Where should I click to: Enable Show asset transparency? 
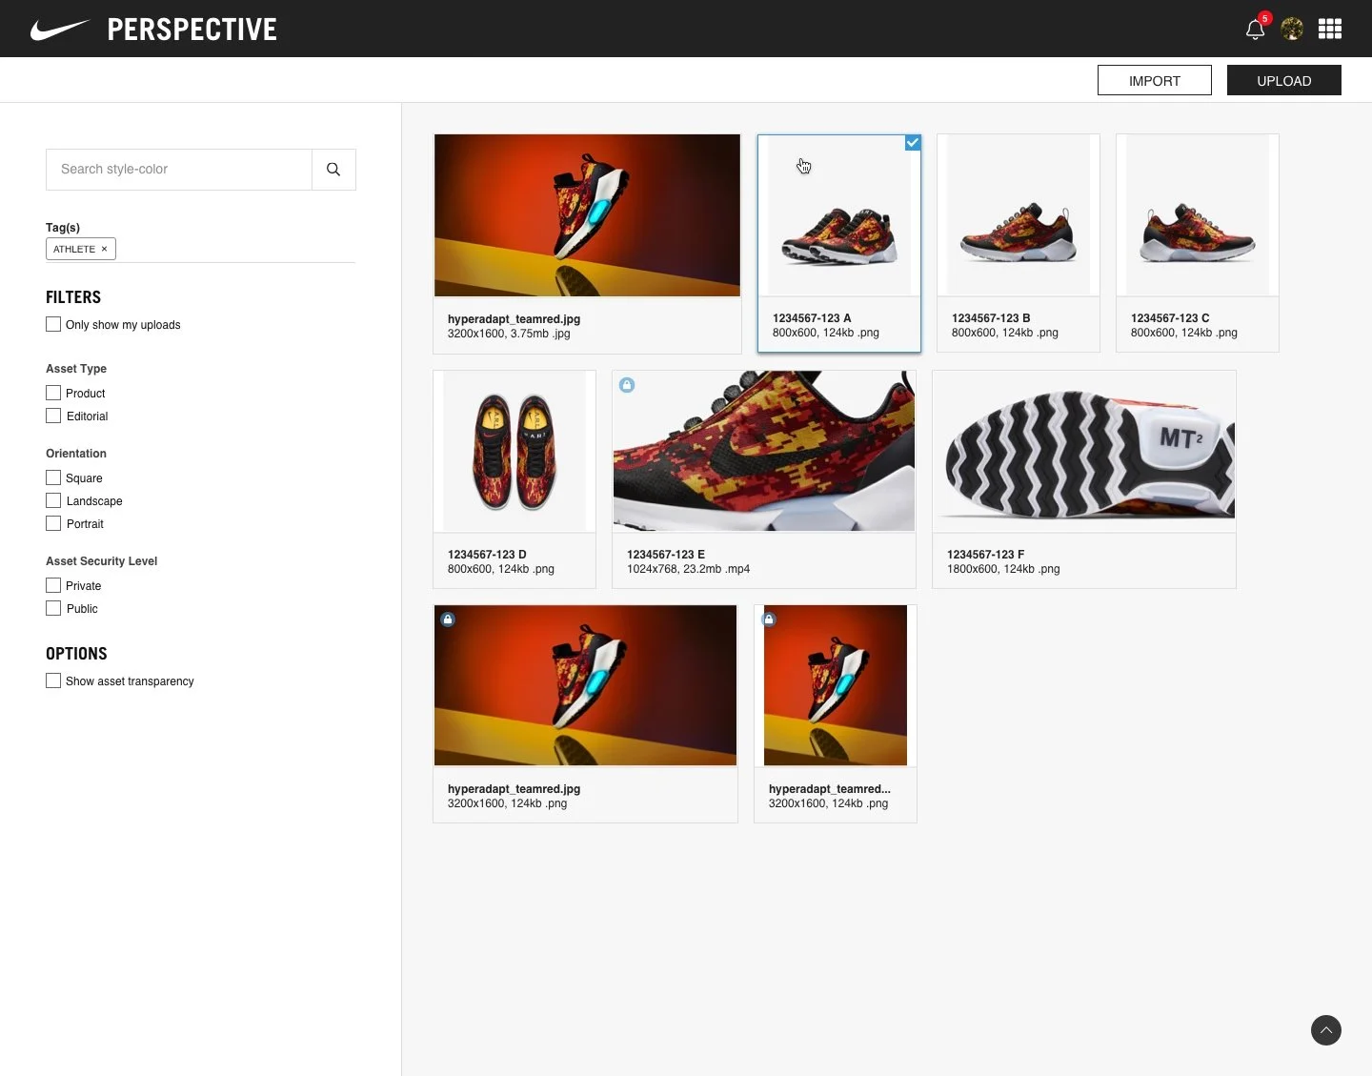[x=53, y=680]
